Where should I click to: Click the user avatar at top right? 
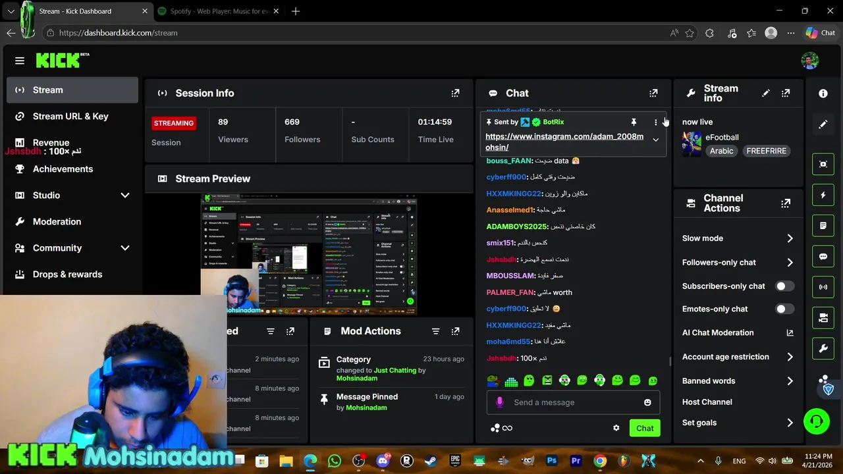tap(810, 61)
